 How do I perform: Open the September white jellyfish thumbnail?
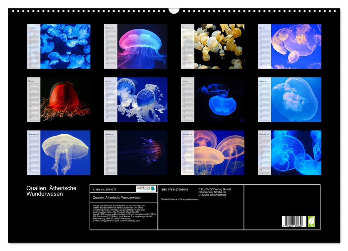click(x=65, y=152)
